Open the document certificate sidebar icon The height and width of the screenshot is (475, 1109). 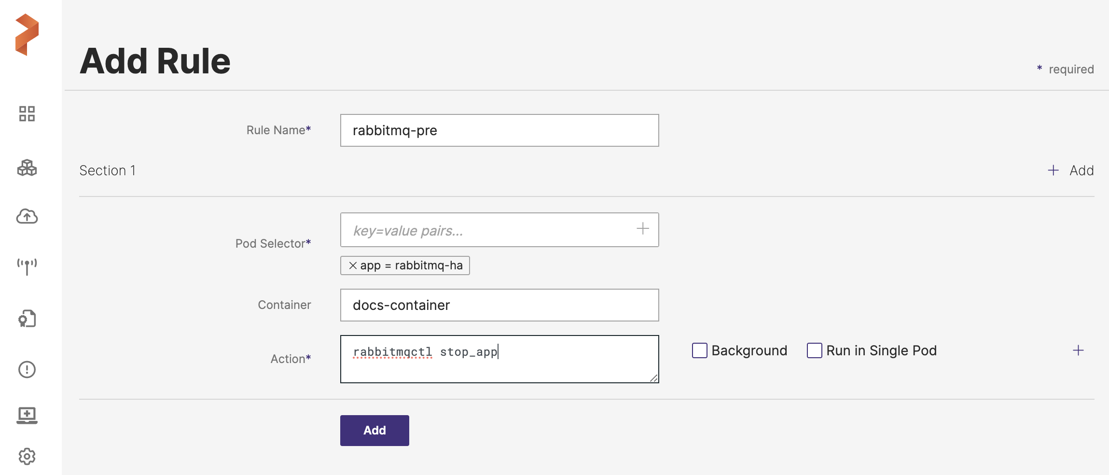click(x=27, y=319)
